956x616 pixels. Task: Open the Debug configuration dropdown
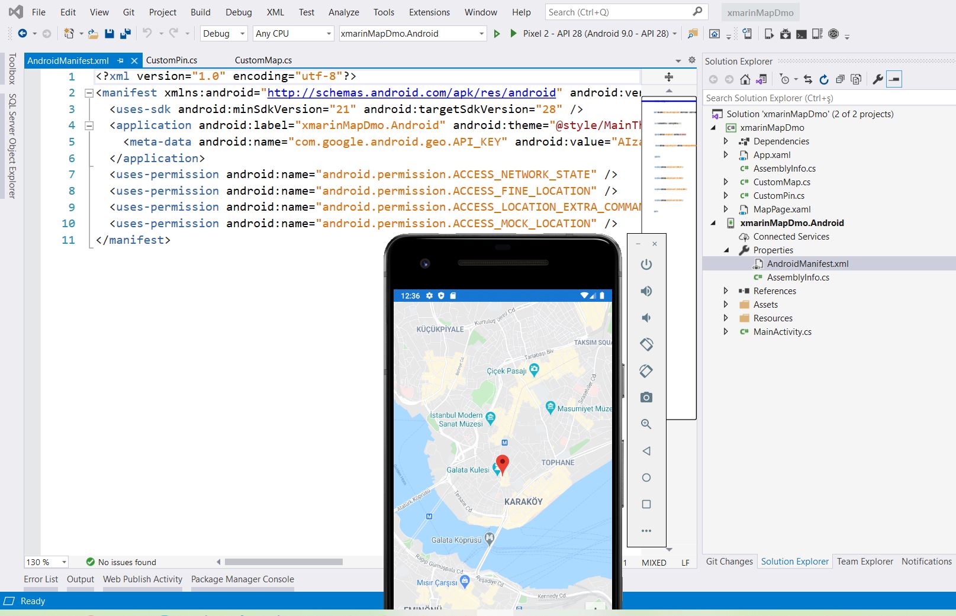coord(224,34)
